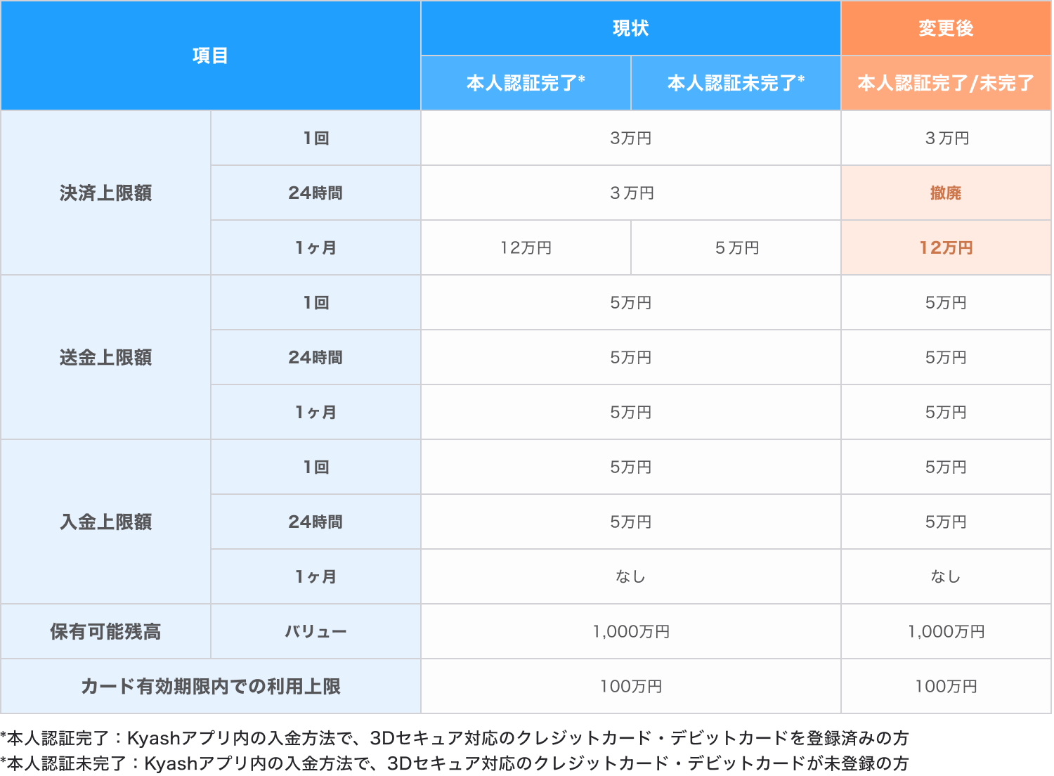The height and width of the screenshot is (776, 1054).
Task: Select the 入金上限額 row label
Action: click(105, 522)
